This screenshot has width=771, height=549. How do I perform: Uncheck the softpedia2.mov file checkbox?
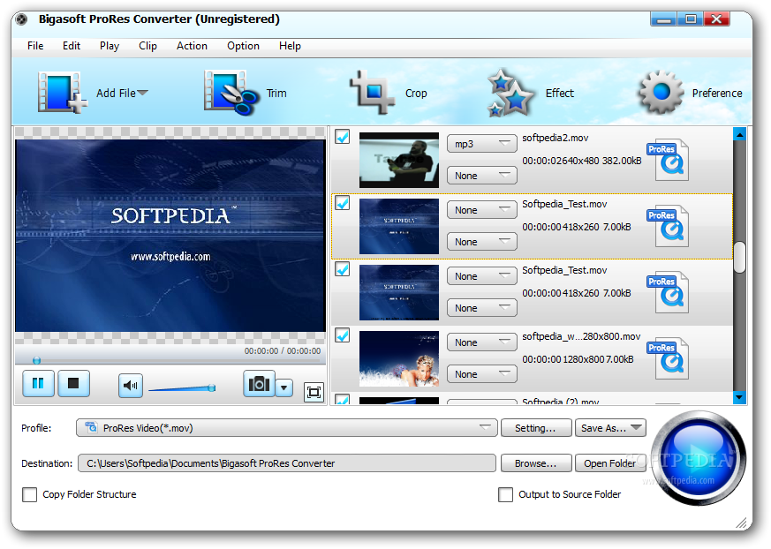343,137
